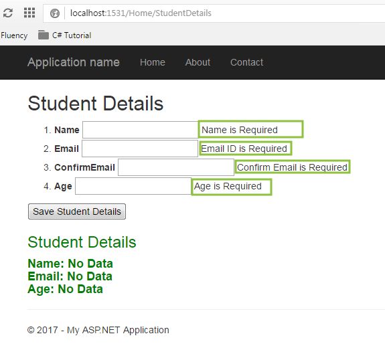Open the apps grid icon

29,13
